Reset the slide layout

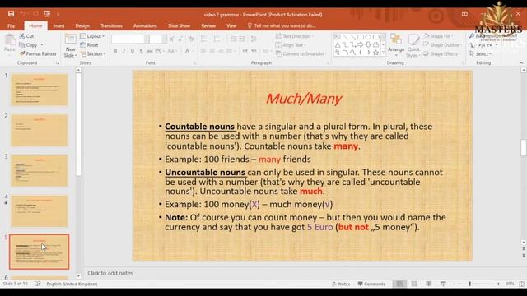pyautogui.click(x=90, y=45)
